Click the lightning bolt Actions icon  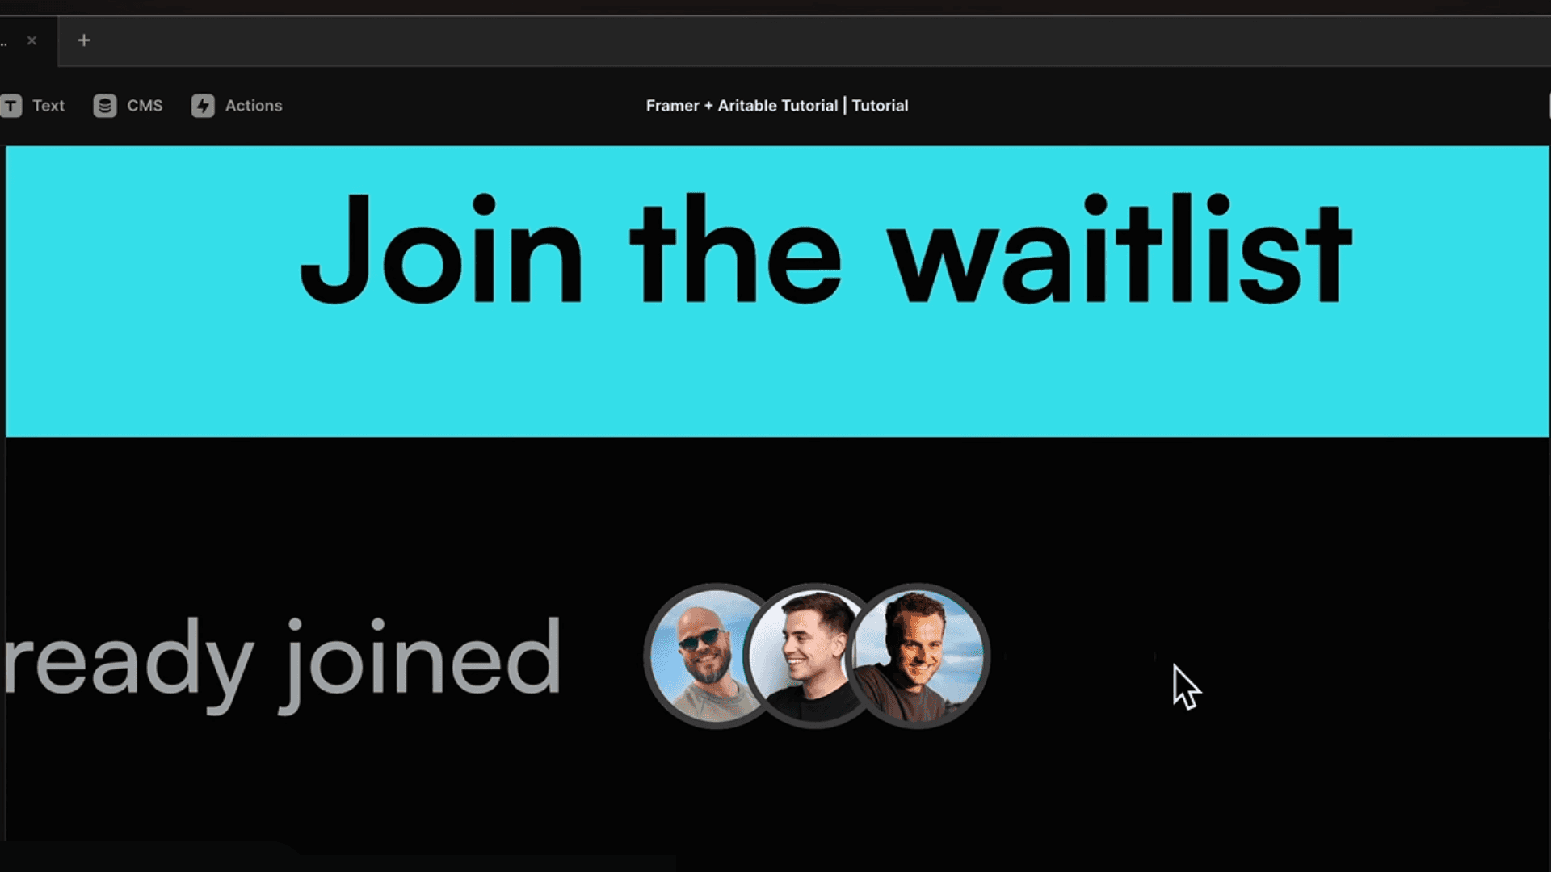click(x=204, y=106)
